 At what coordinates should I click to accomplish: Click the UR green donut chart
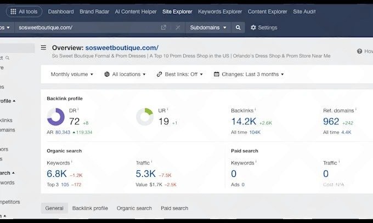[x=145, y=116]
